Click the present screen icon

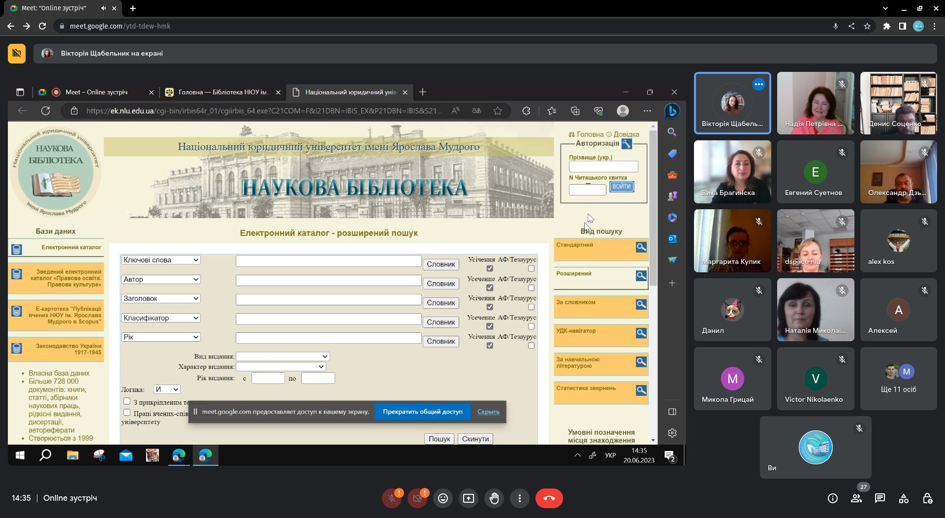pos(469,498)
